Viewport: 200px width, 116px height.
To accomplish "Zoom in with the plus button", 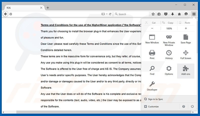I will pyautogui.click(x=186, y=28).
